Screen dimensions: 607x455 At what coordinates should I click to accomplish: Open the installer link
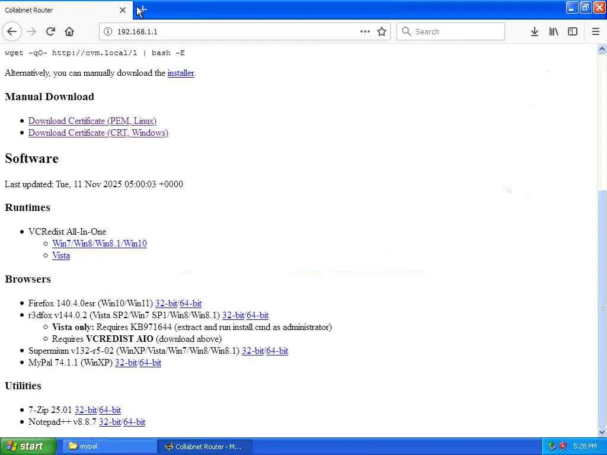[181, 73]
